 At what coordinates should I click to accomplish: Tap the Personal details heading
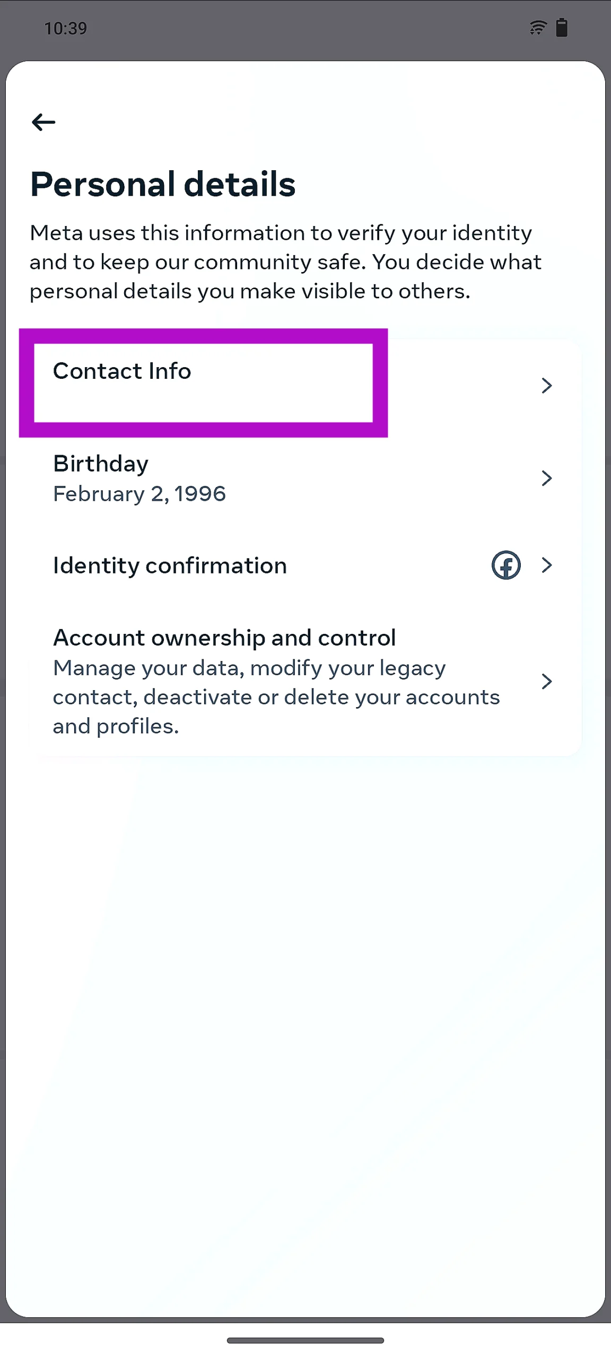(x=163, y=184)
